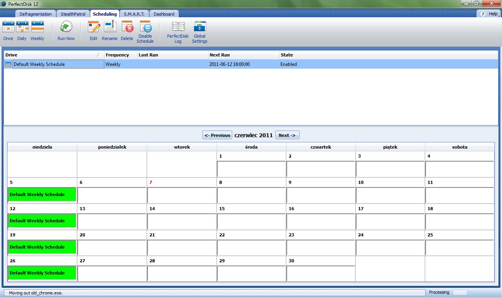
Task: Go to the previous month
Action: tap(217, 135)
